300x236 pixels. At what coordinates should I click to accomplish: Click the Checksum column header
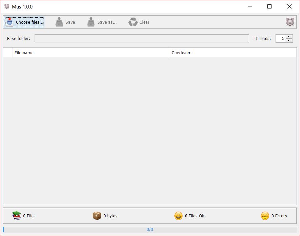(x=232, y=53)
